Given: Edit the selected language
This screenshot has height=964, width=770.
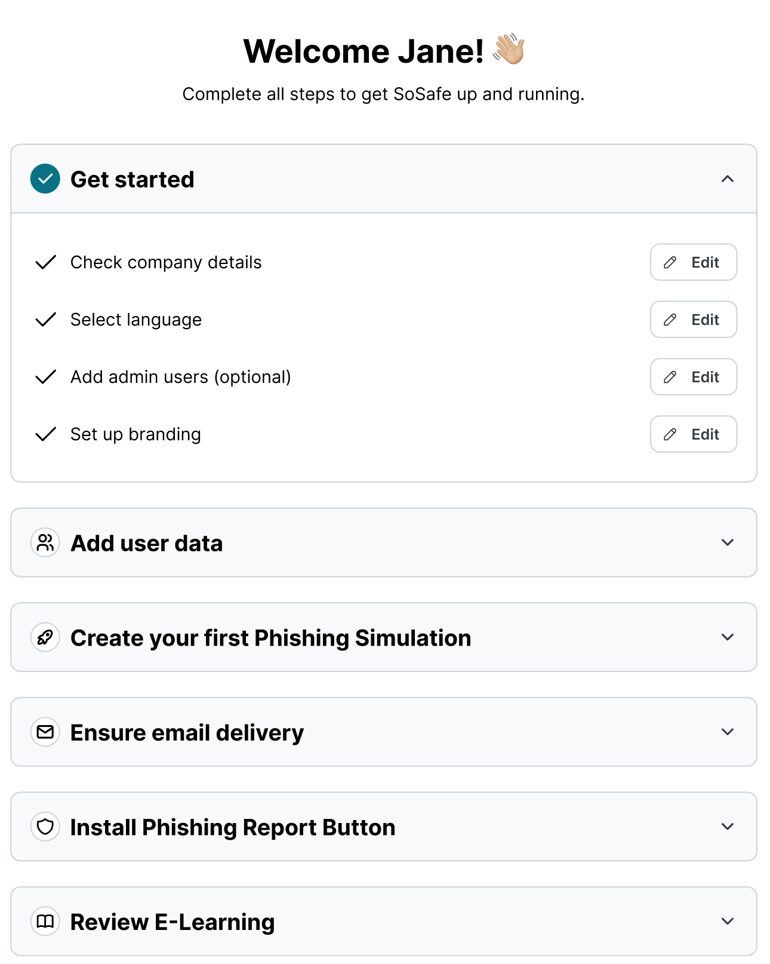Looking at the screenshot, I should coord(693,320).
